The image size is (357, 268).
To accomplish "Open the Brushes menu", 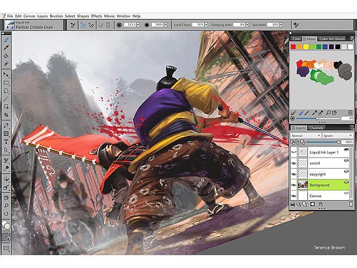I will 56,16.
